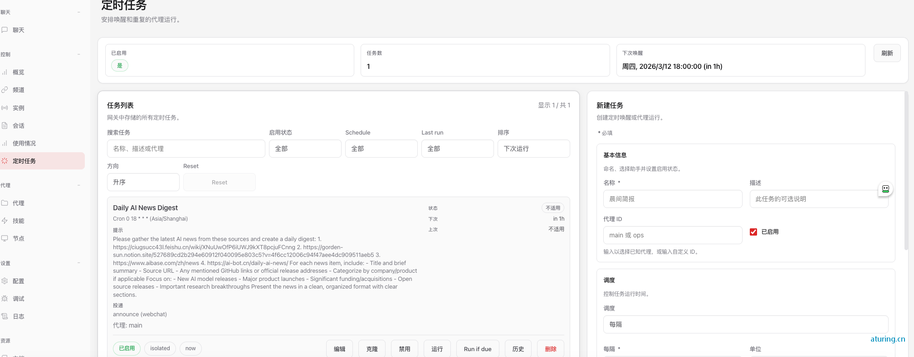914x357 pixels.
Task: Click the channels link icon
Action: click(x=5, y=90)
